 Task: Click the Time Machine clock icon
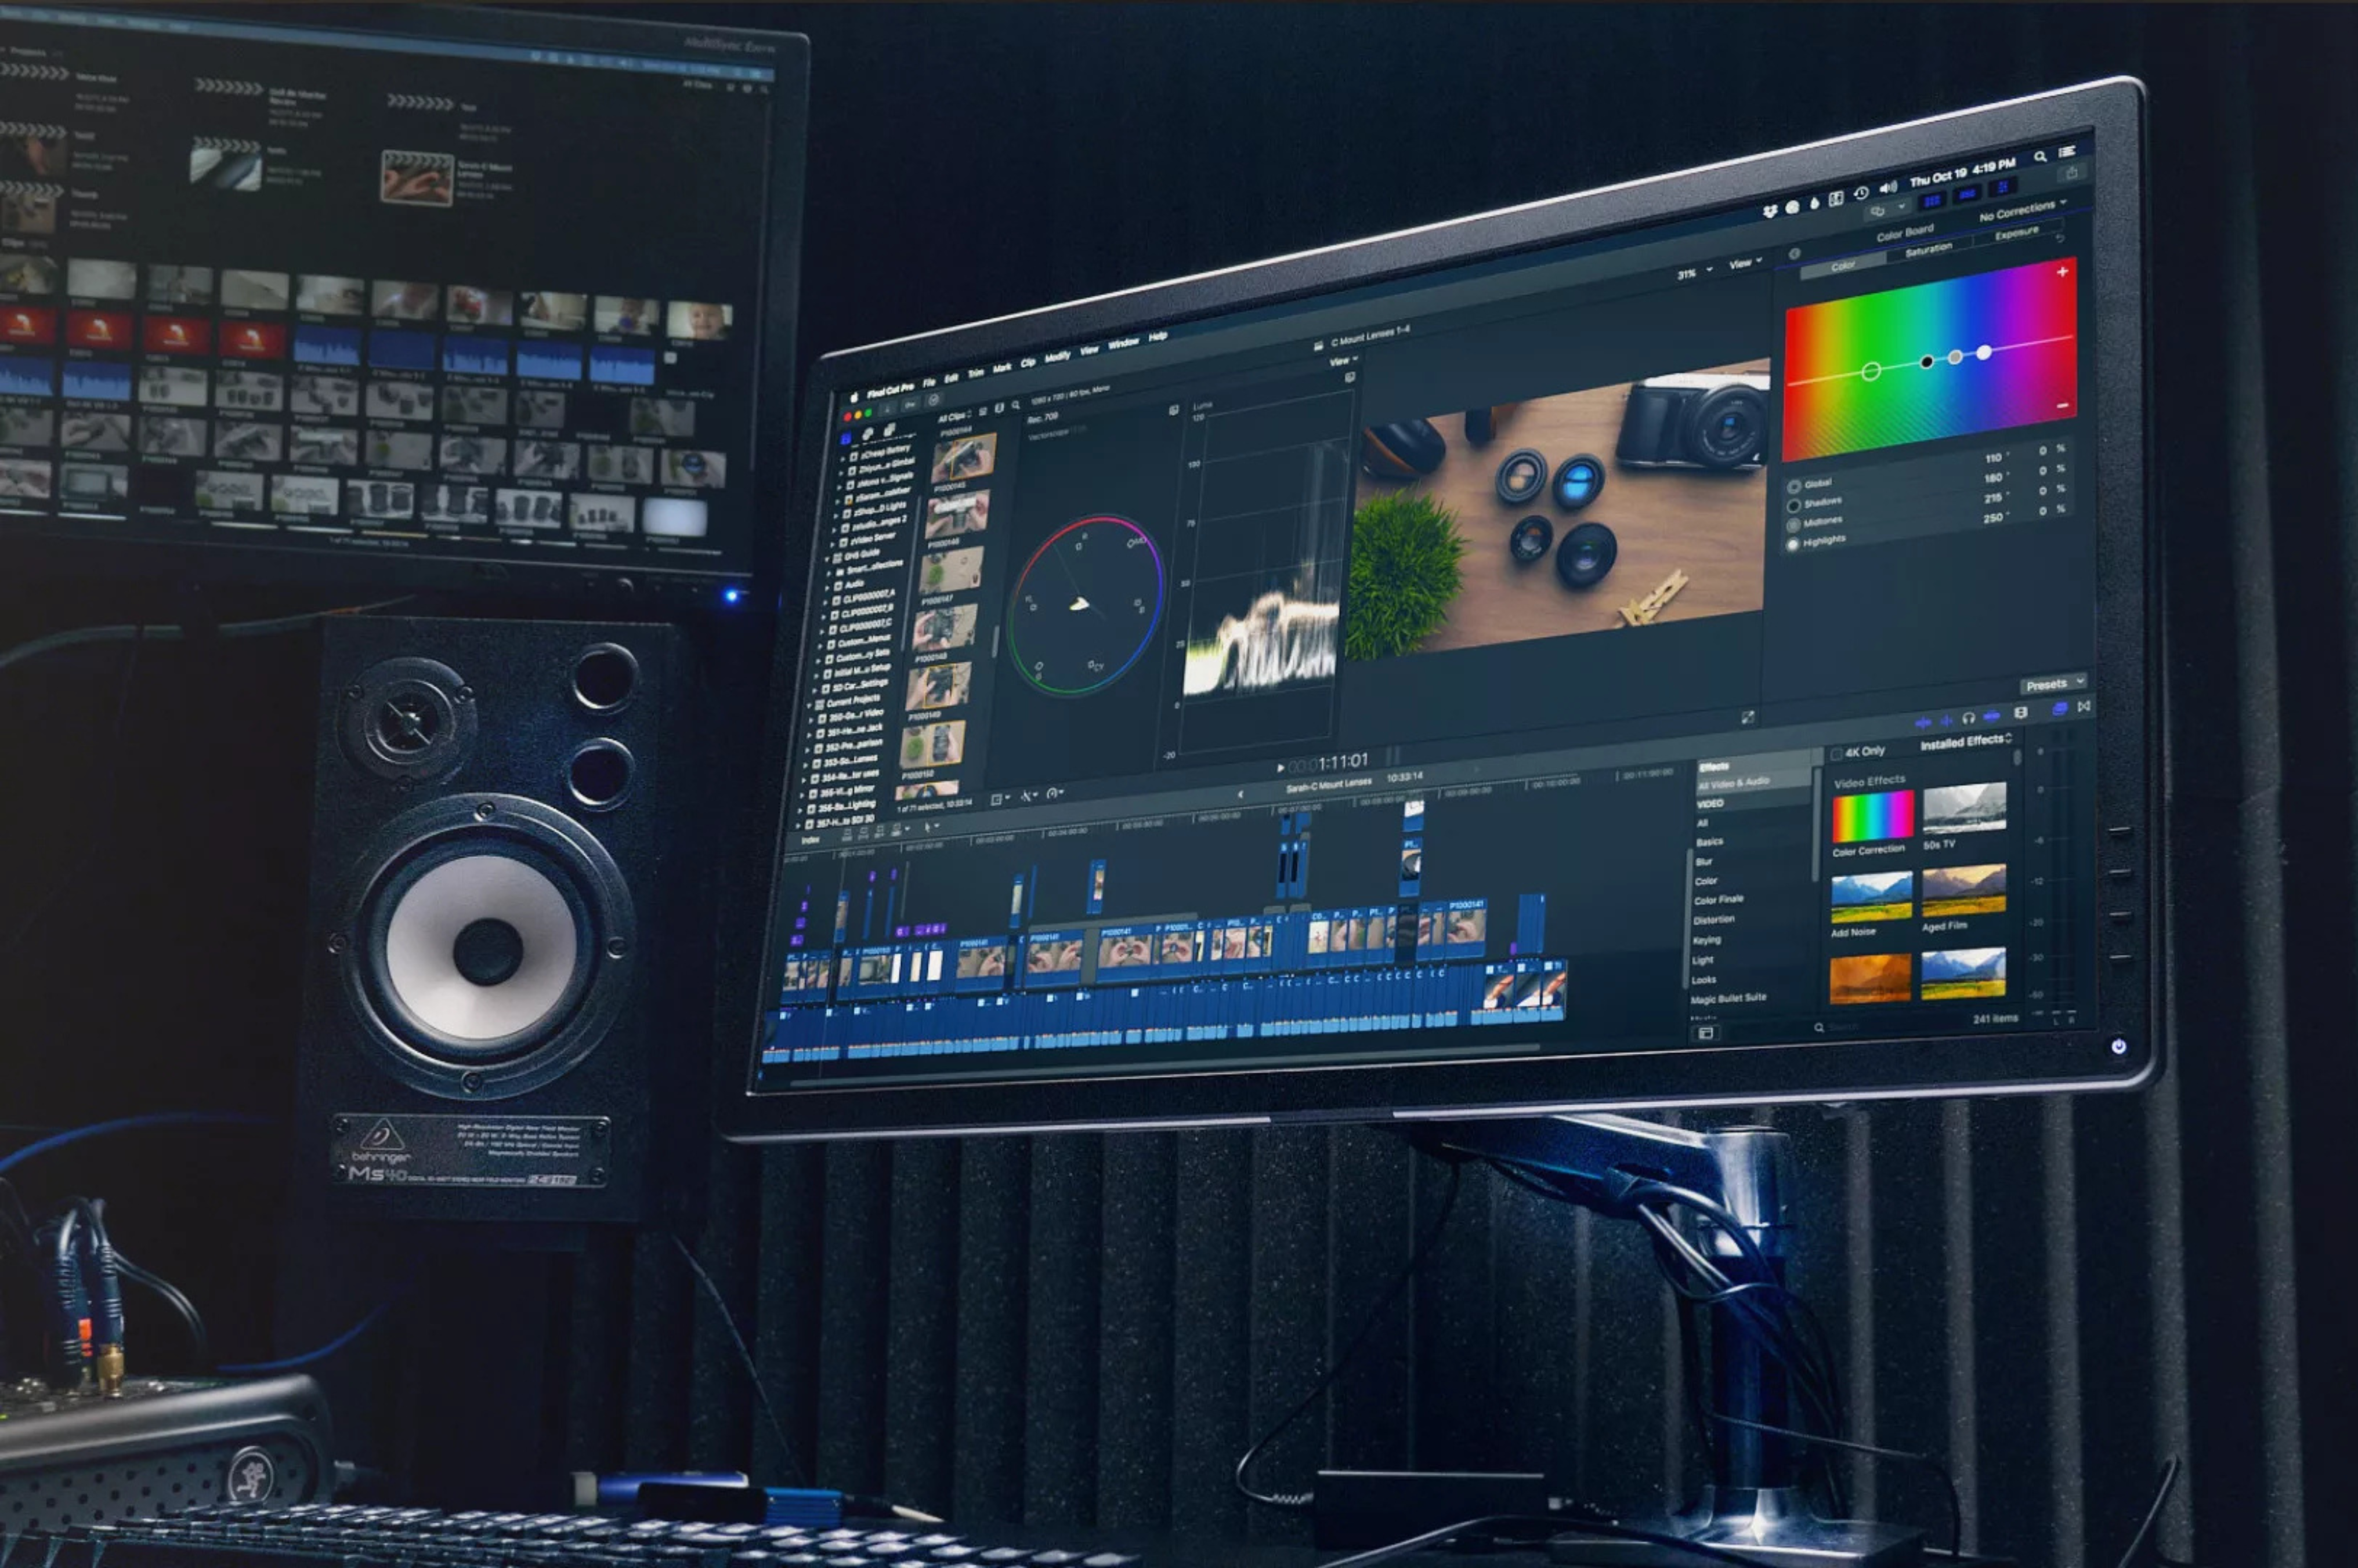(1861, 194)
